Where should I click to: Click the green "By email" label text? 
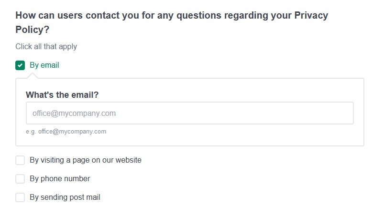point(44,65)
